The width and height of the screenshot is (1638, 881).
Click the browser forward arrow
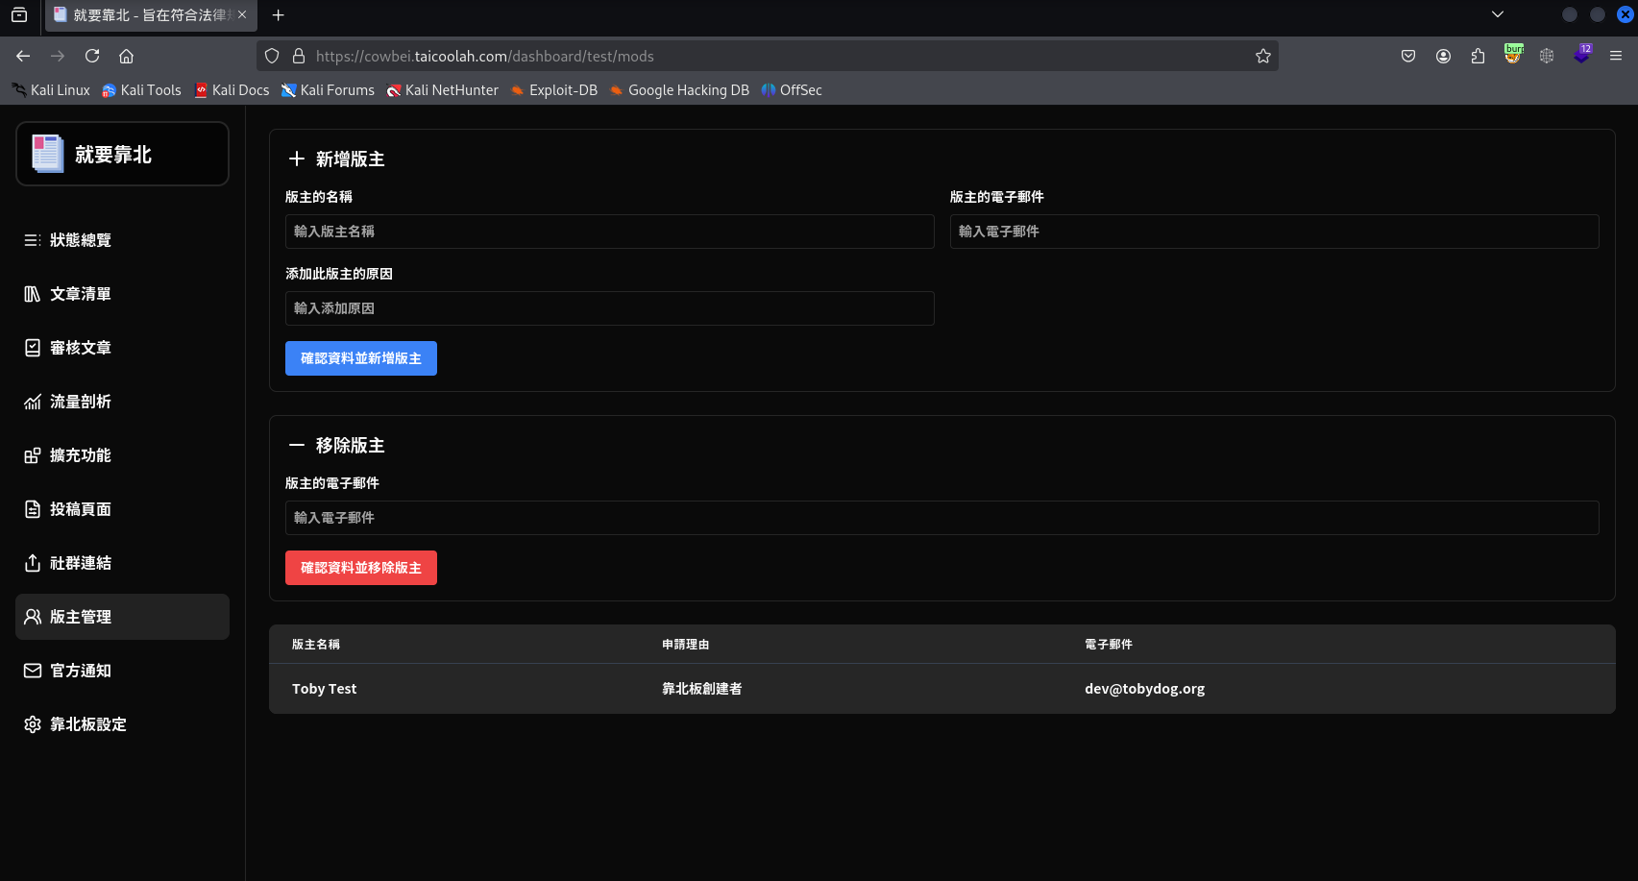coord(58,56)
